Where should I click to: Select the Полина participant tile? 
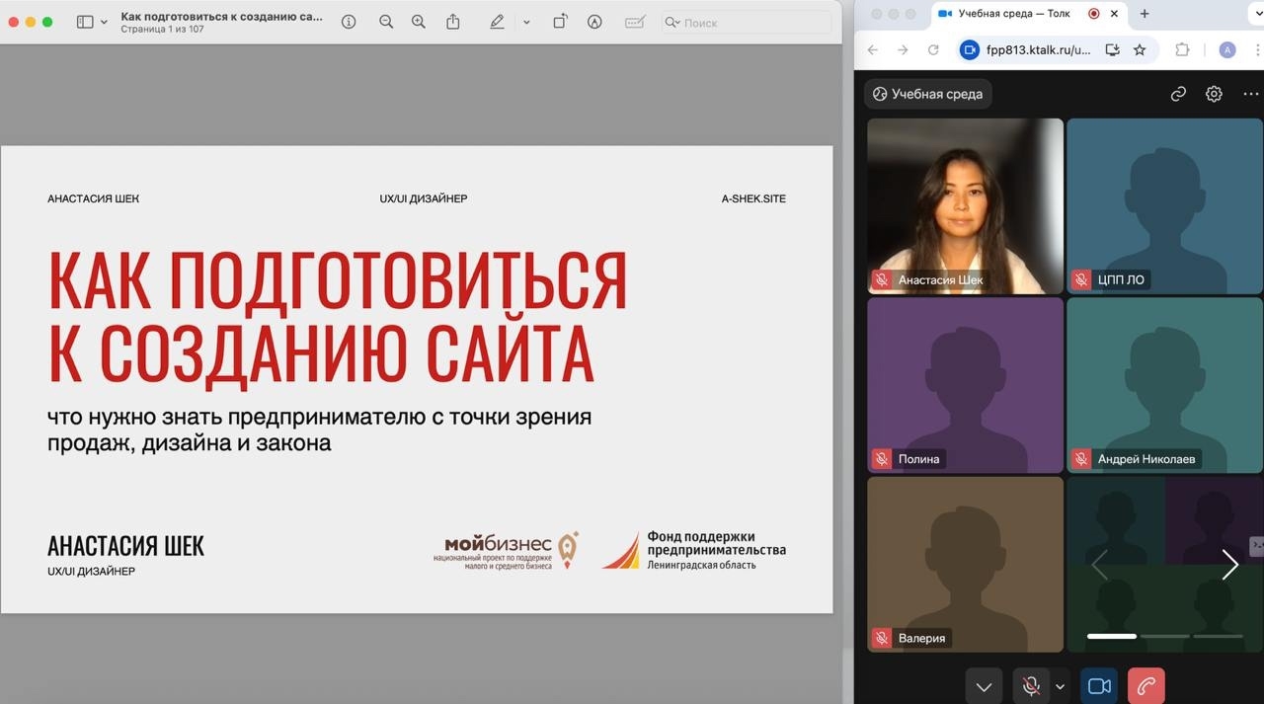965,385
